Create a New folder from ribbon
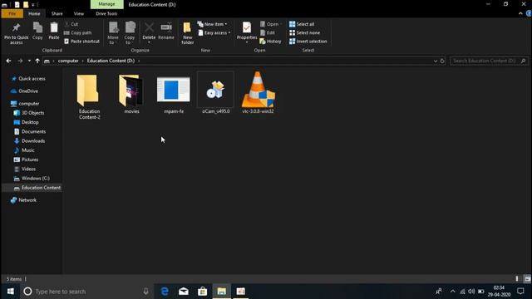This screenshot has height=299, width=532. point(187,33)
